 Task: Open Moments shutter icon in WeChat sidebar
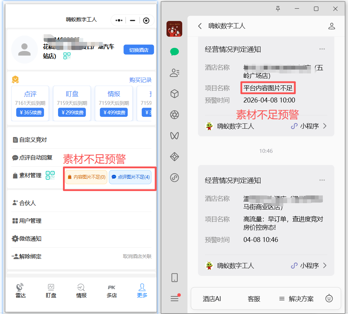[174, 115]
